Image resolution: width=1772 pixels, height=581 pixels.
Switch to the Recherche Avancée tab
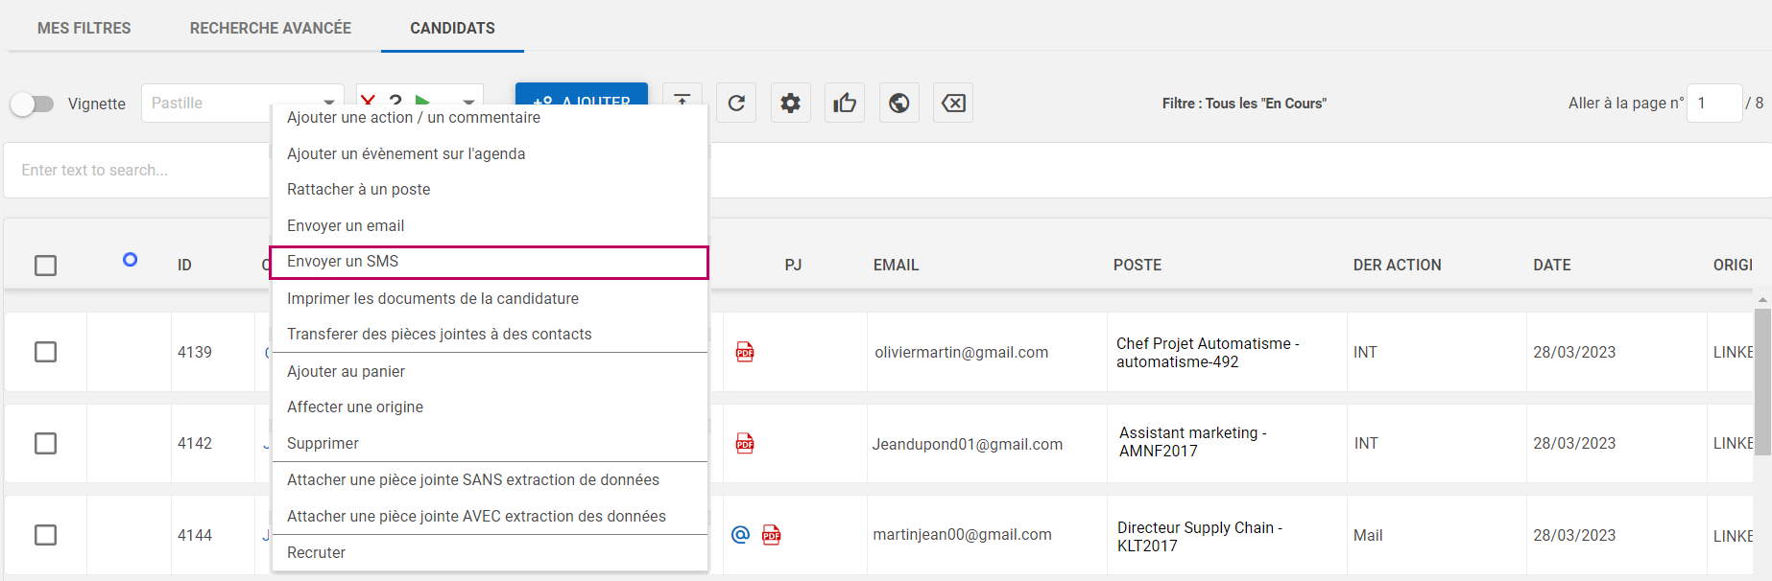pyautogui.click(x=270, y=28)
